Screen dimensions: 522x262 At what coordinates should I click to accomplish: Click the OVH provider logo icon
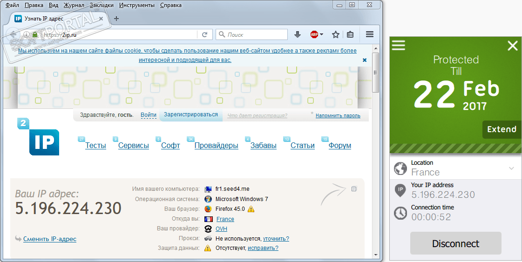click(209, 229)
